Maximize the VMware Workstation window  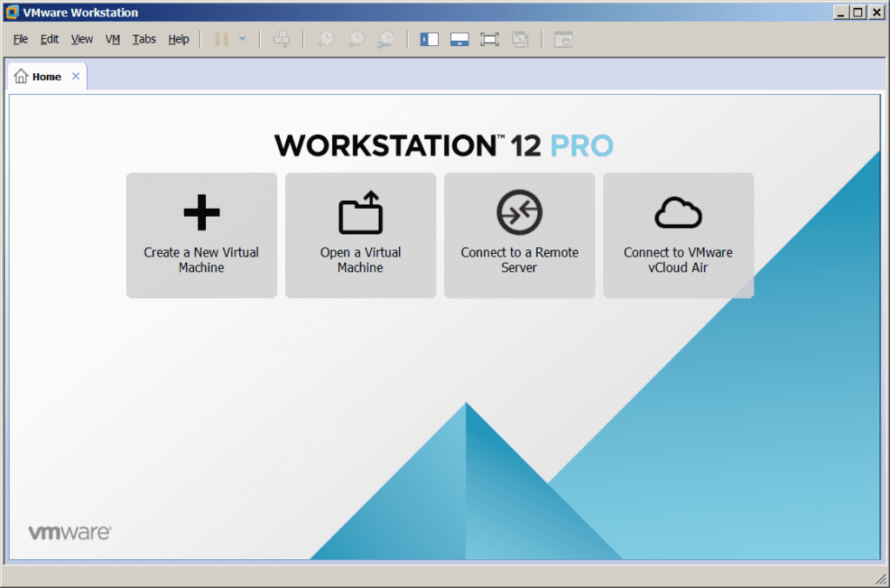858,12
